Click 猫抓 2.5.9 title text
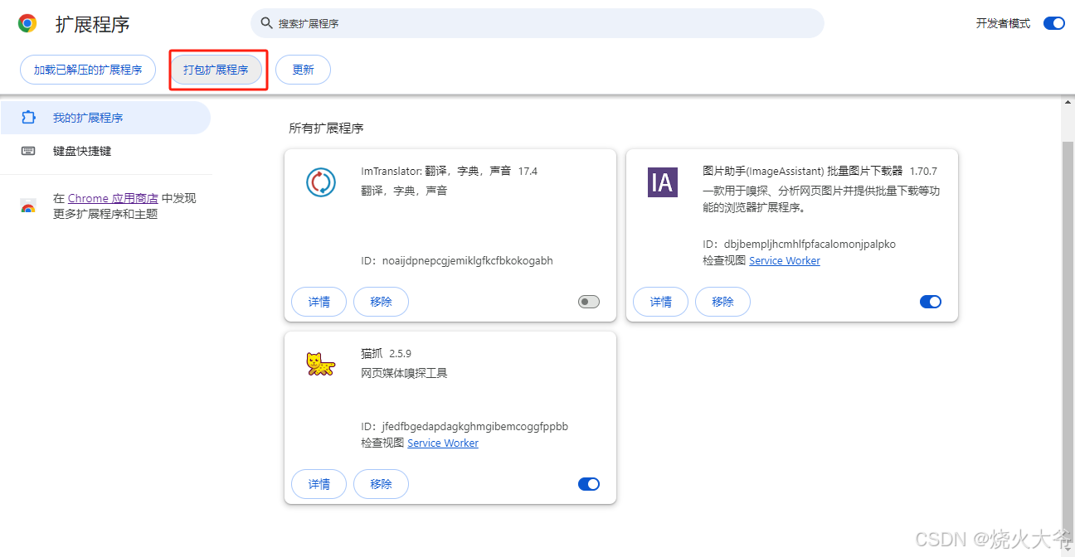Viewport: 1075px width, 557px height. click(387, 353)
